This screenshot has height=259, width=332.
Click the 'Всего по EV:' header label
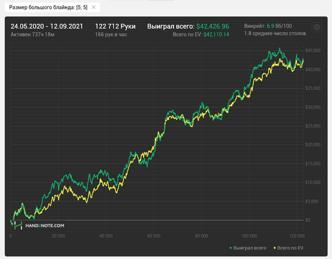click(187, 35)
